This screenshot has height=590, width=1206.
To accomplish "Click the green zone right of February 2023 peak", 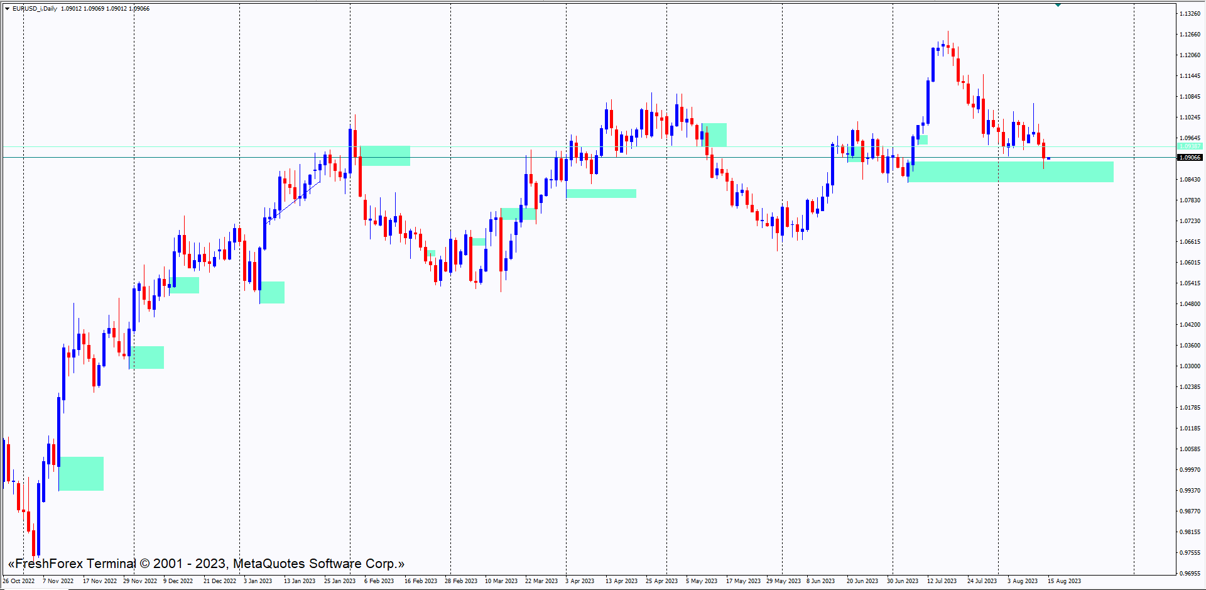I will pyautogui.click(x=385, y=156).
